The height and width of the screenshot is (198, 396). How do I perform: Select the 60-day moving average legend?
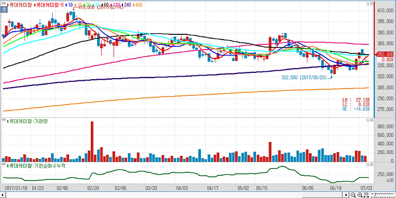[x=105, y=5]
